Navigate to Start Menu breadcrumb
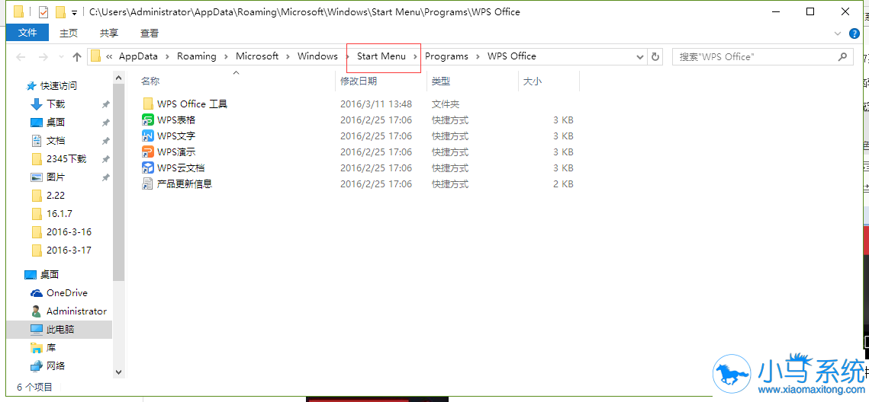 pos(381,56)
